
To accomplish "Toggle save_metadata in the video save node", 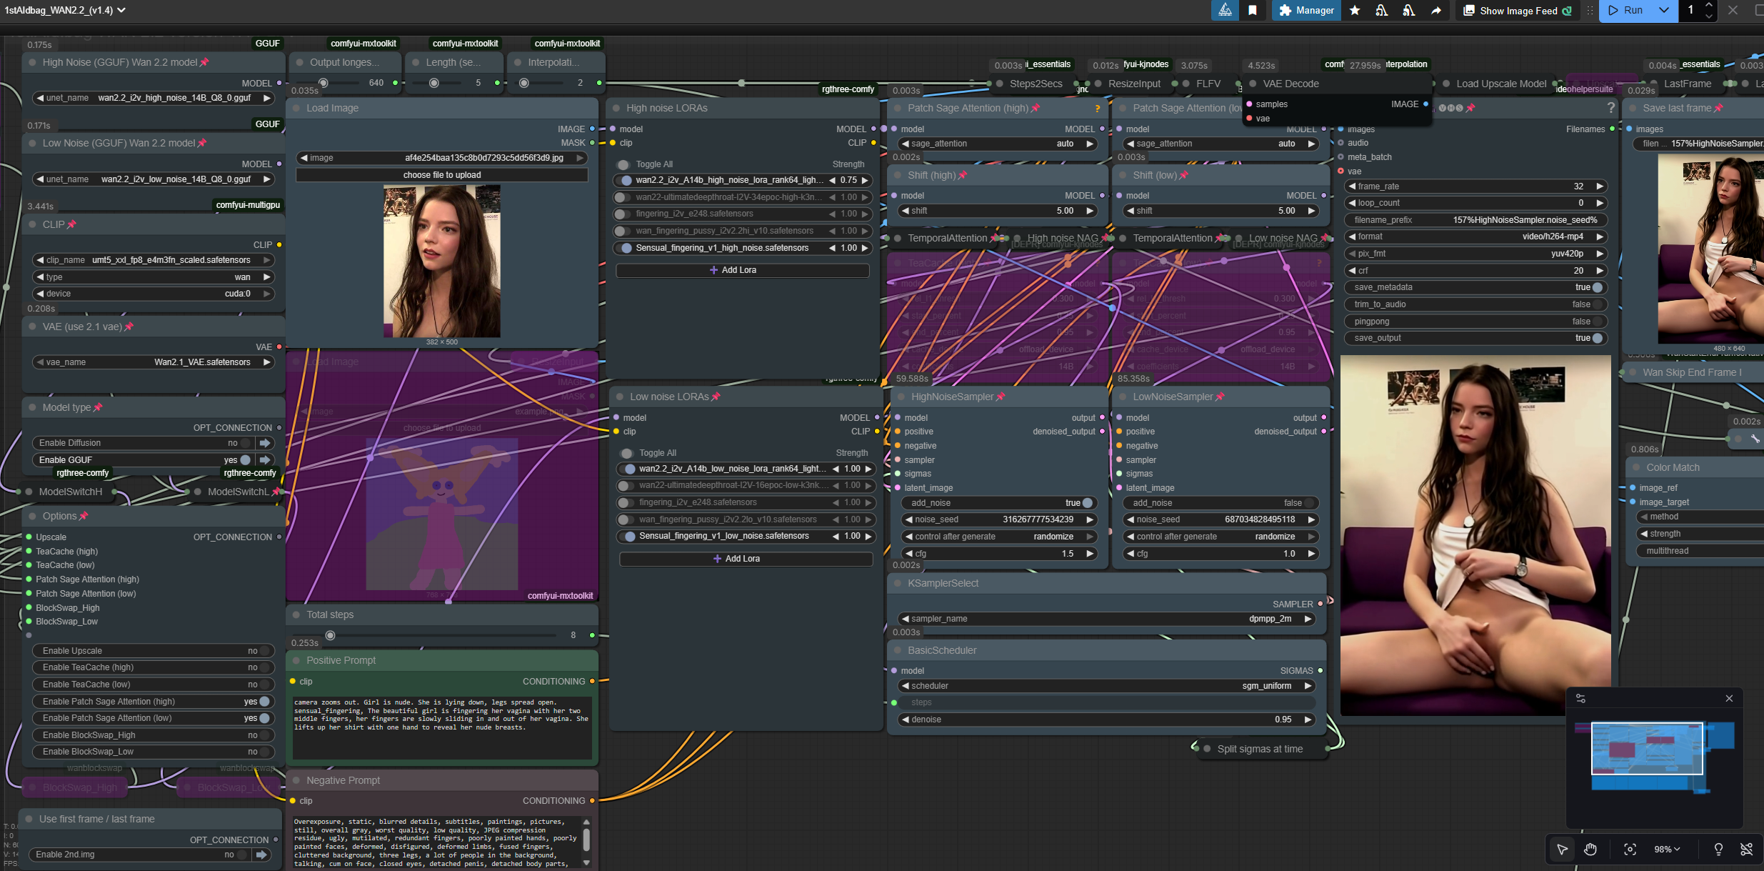I will click(1597, 287).
